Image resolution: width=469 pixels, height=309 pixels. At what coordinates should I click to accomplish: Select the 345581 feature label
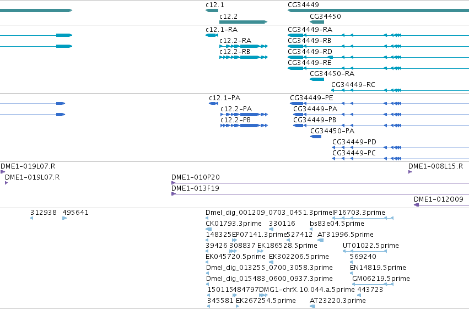(x=220, y=301)
